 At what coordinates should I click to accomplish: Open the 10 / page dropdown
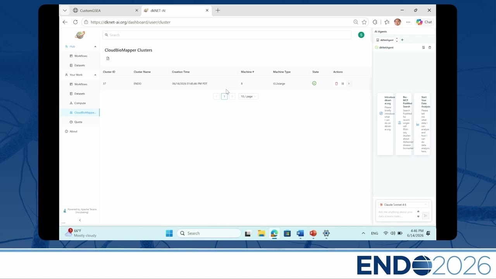coord(248,96)
